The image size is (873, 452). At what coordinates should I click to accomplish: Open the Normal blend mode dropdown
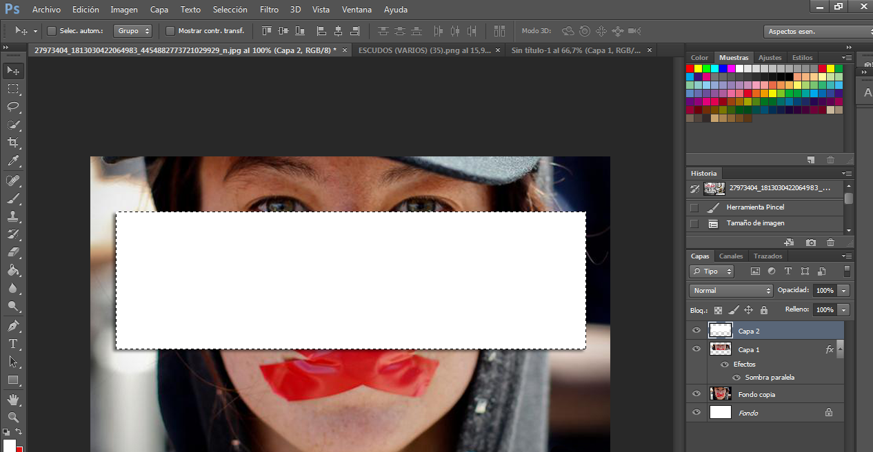[x=730, y=291]
